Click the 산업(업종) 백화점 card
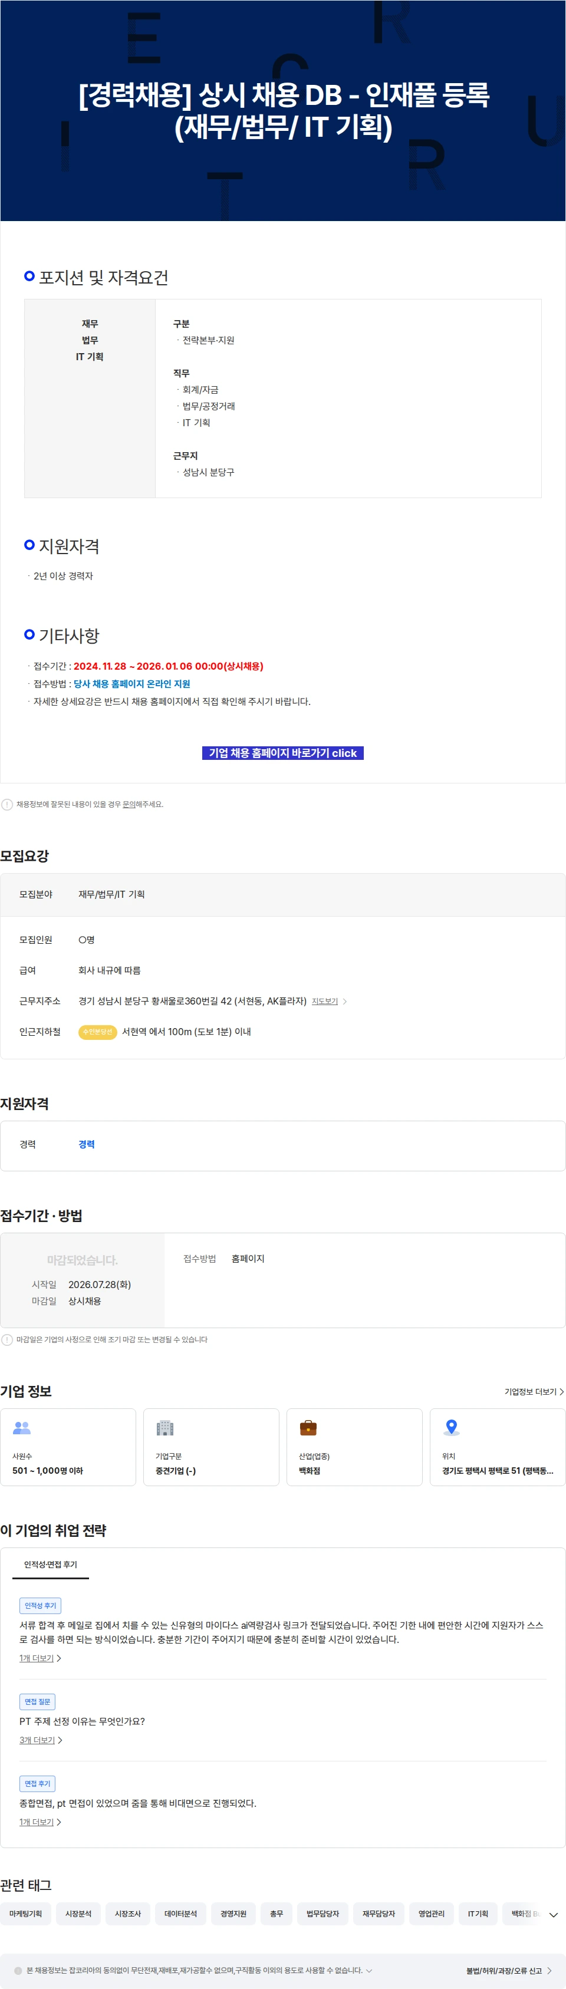 [354, 1447]
